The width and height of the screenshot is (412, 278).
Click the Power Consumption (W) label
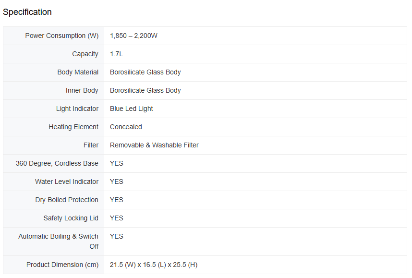61,36
